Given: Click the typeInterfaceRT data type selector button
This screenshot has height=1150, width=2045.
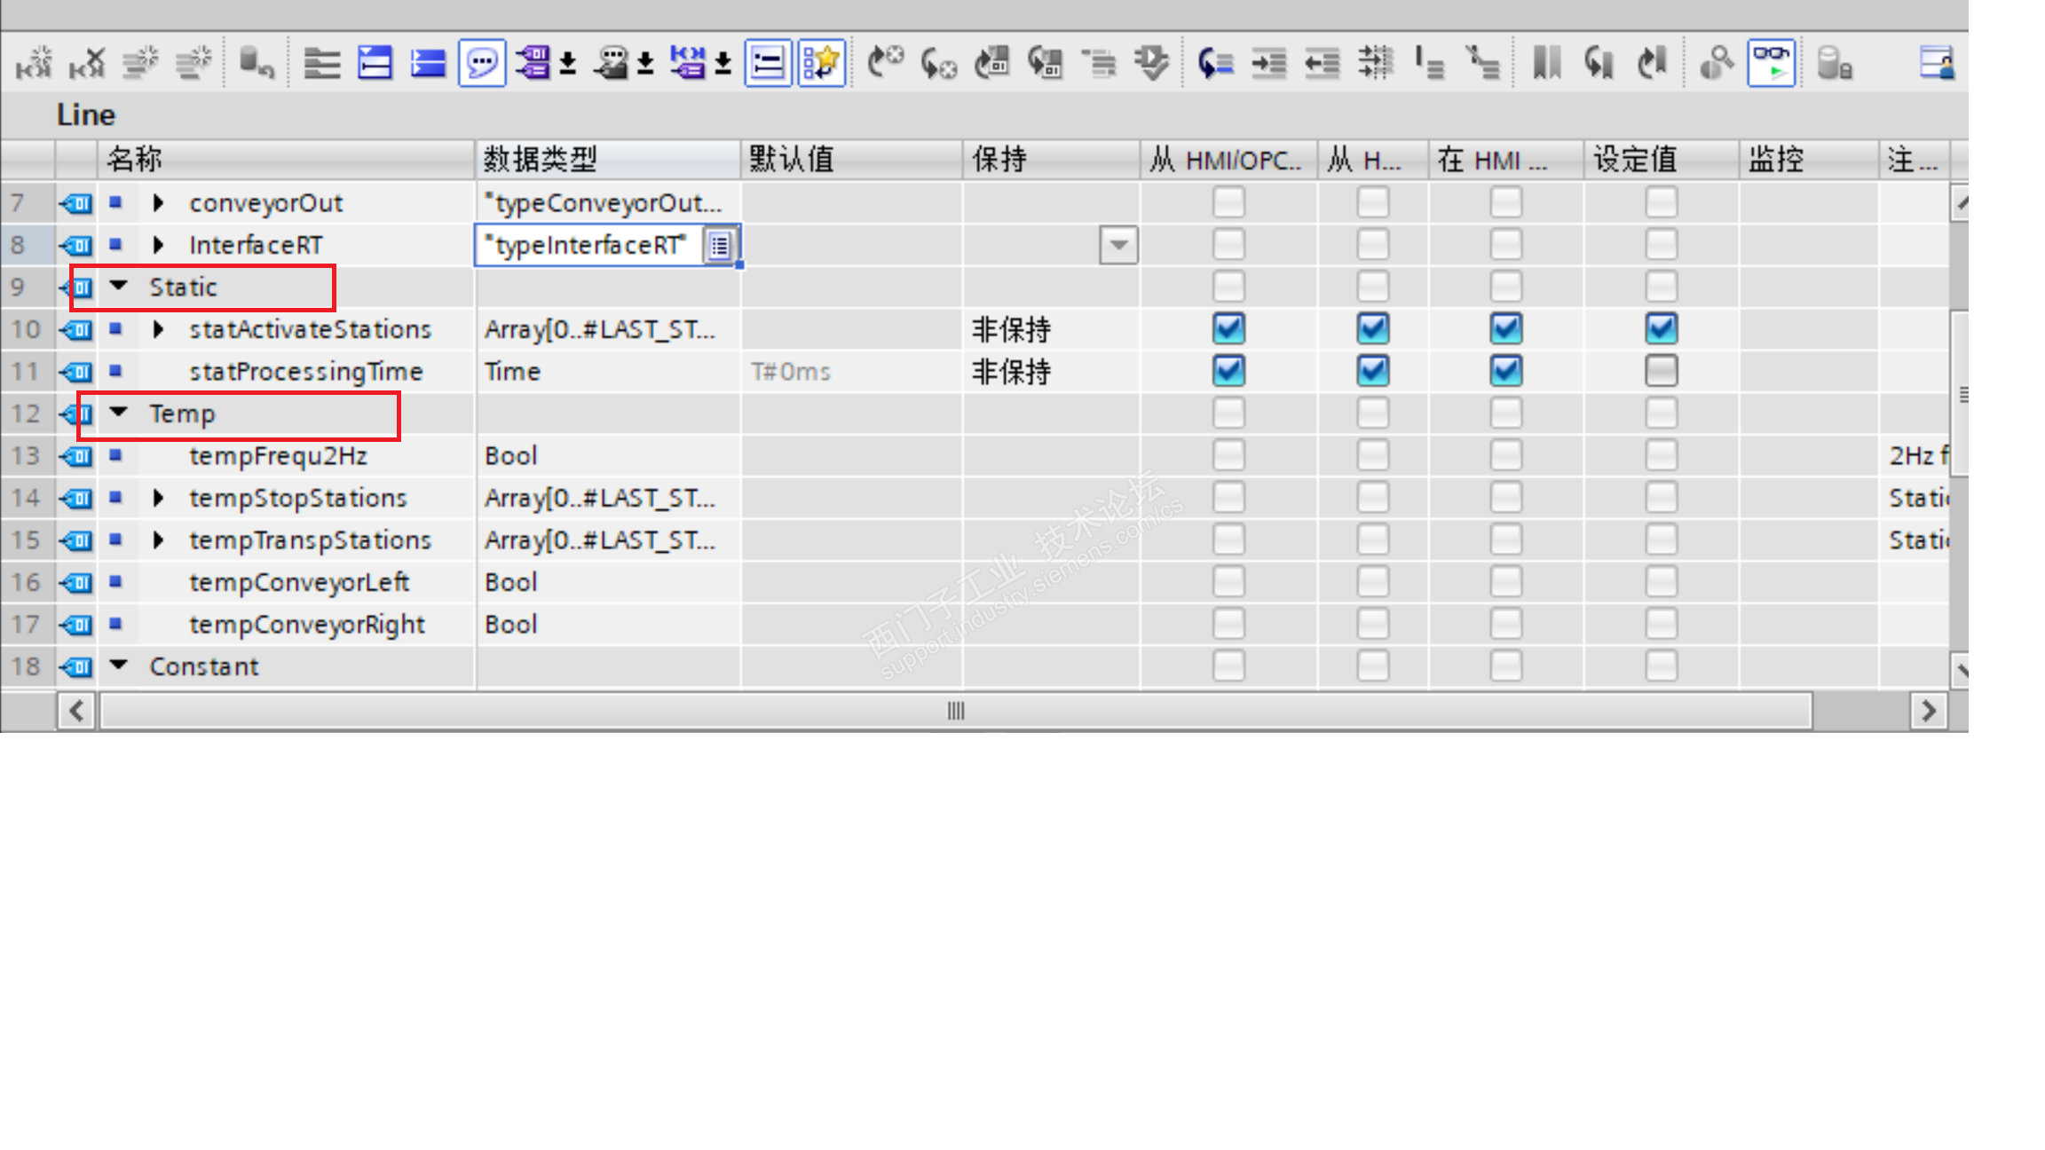Looking at the screenshot, I should coord(720,246).
